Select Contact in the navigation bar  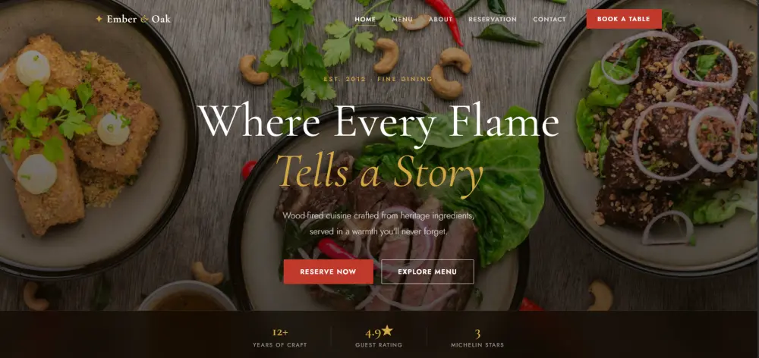pyautogui.click(x=550, y=20)
